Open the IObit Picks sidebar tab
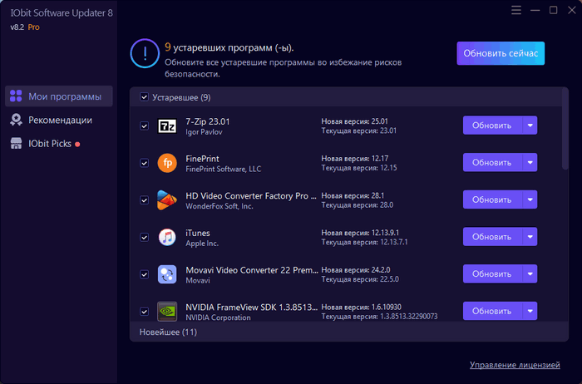582x384 pixels. [x=59, y=144]
